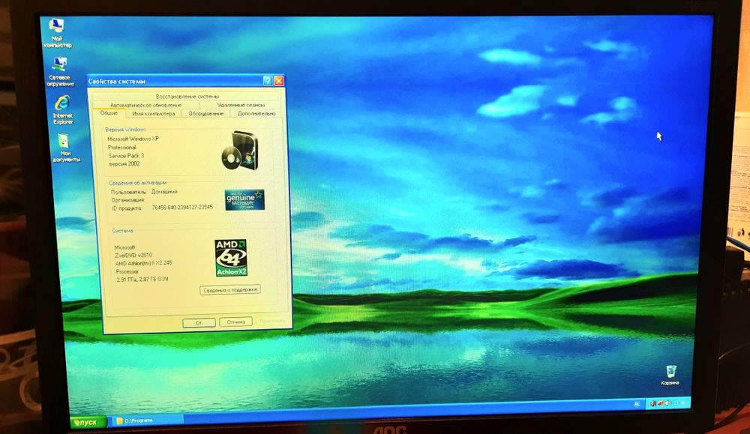Image resolution: width=750 pixels, height=434 pixels.
Task: Select the Корзина recycle bin icon
Action: coord(670,375)
